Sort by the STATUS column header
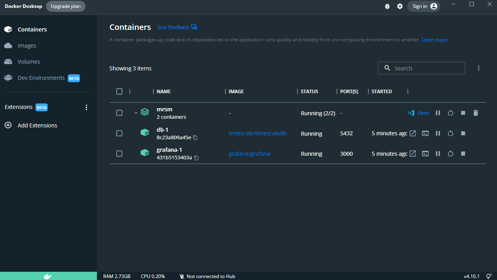Viewport: 497px width, 280px height. coord(309,91)
